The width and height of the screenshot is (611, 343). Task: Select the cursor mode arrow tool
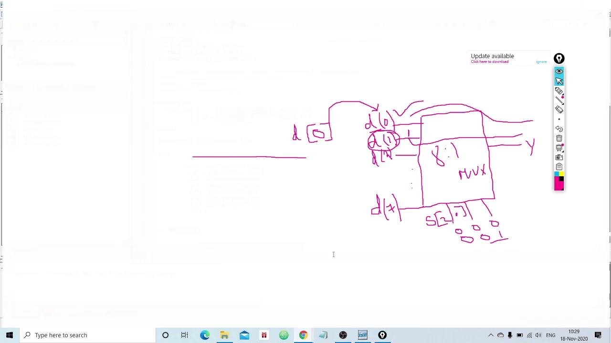click(559, 81)
